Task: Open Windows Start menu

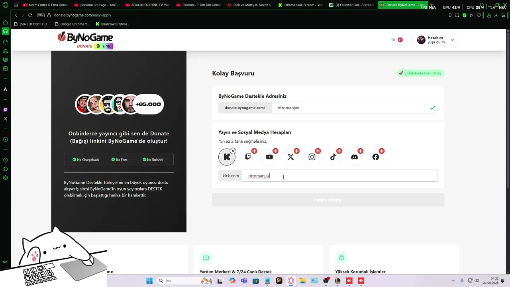Action: [149, 281]
